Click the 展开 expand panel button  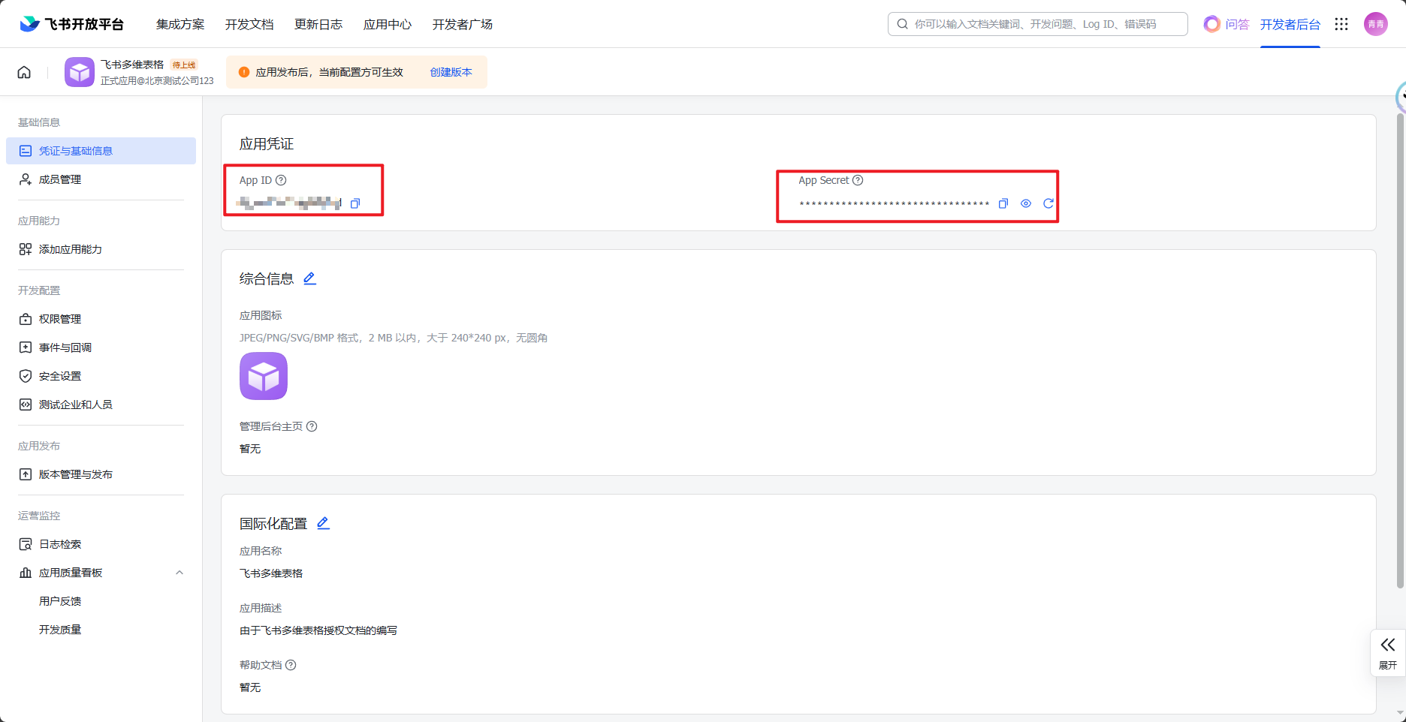point(1388,653)
